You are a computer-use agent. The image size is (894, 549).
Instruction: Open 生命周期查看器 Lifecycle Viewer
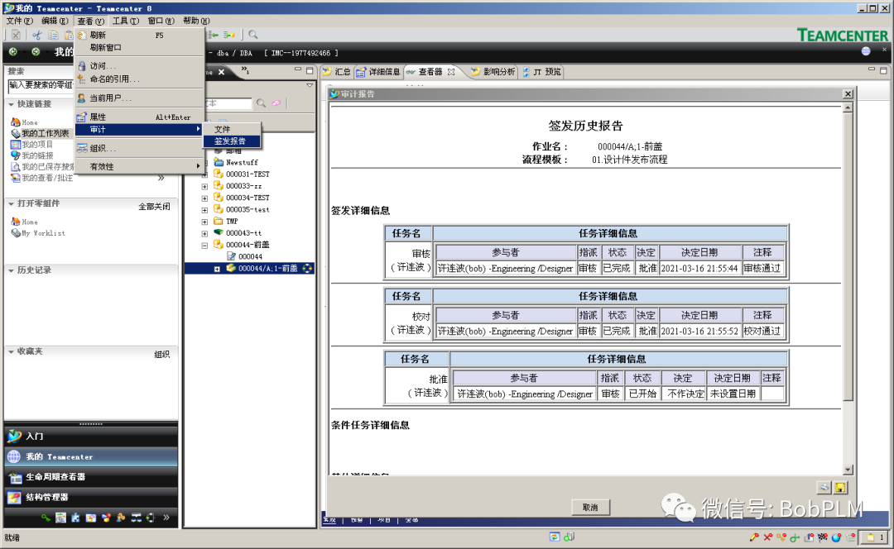91,477
